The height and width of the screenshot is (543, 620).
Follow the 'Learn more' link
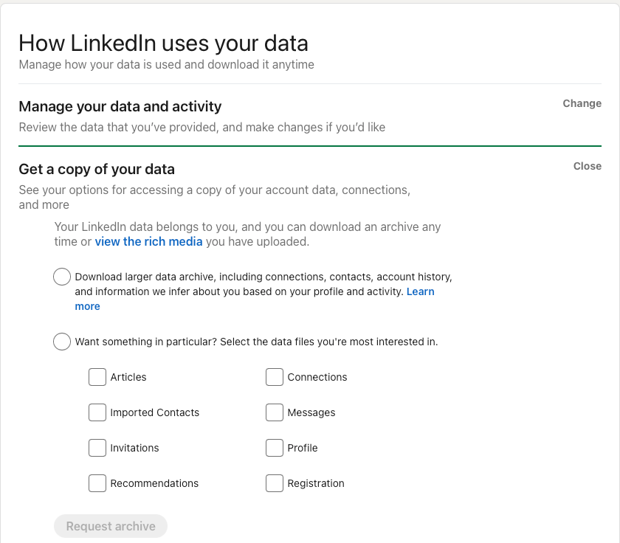point(420,292)
